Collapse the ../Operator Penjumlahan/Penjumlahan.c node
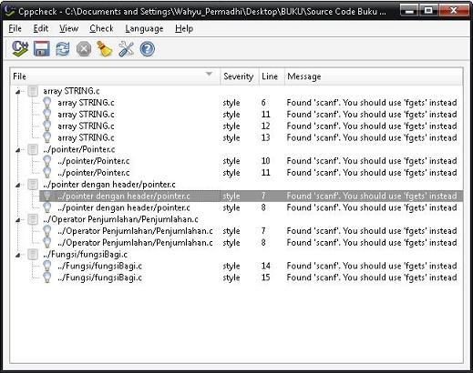Screen dimensions: 473x373 point(17,219)
